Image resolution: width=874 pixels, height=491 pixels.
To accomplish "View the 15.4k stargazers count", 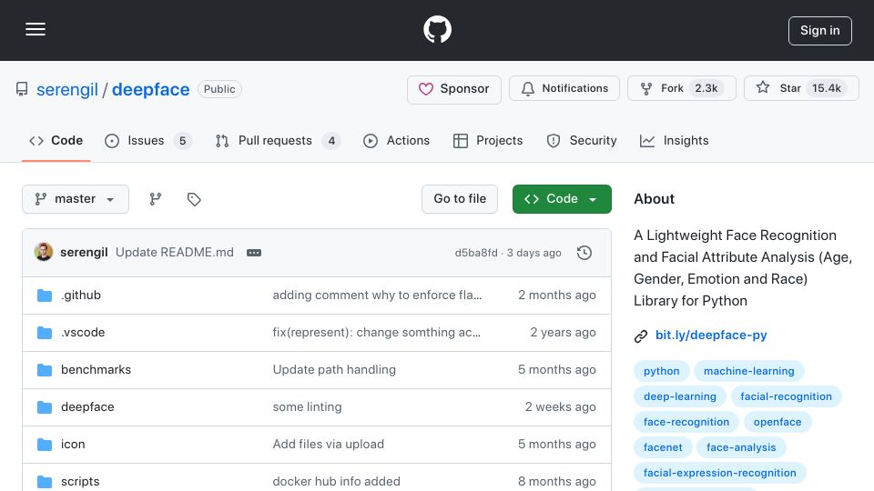I will pyautogui.click(x=826, y=88).
